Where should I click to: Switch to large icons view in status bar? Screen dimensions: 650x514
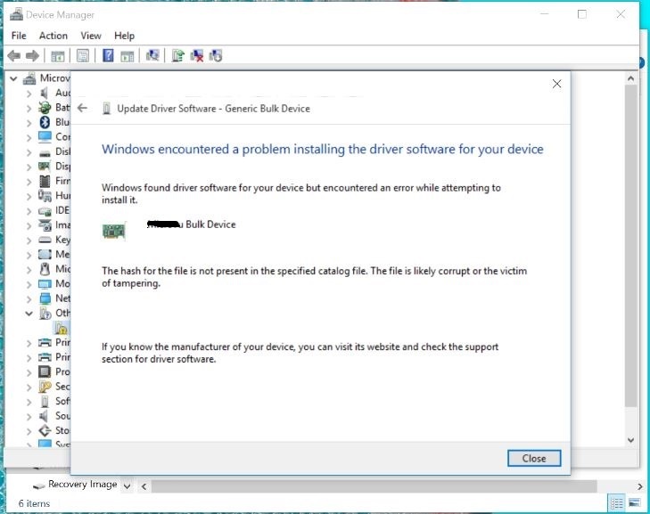click(634, 502)
